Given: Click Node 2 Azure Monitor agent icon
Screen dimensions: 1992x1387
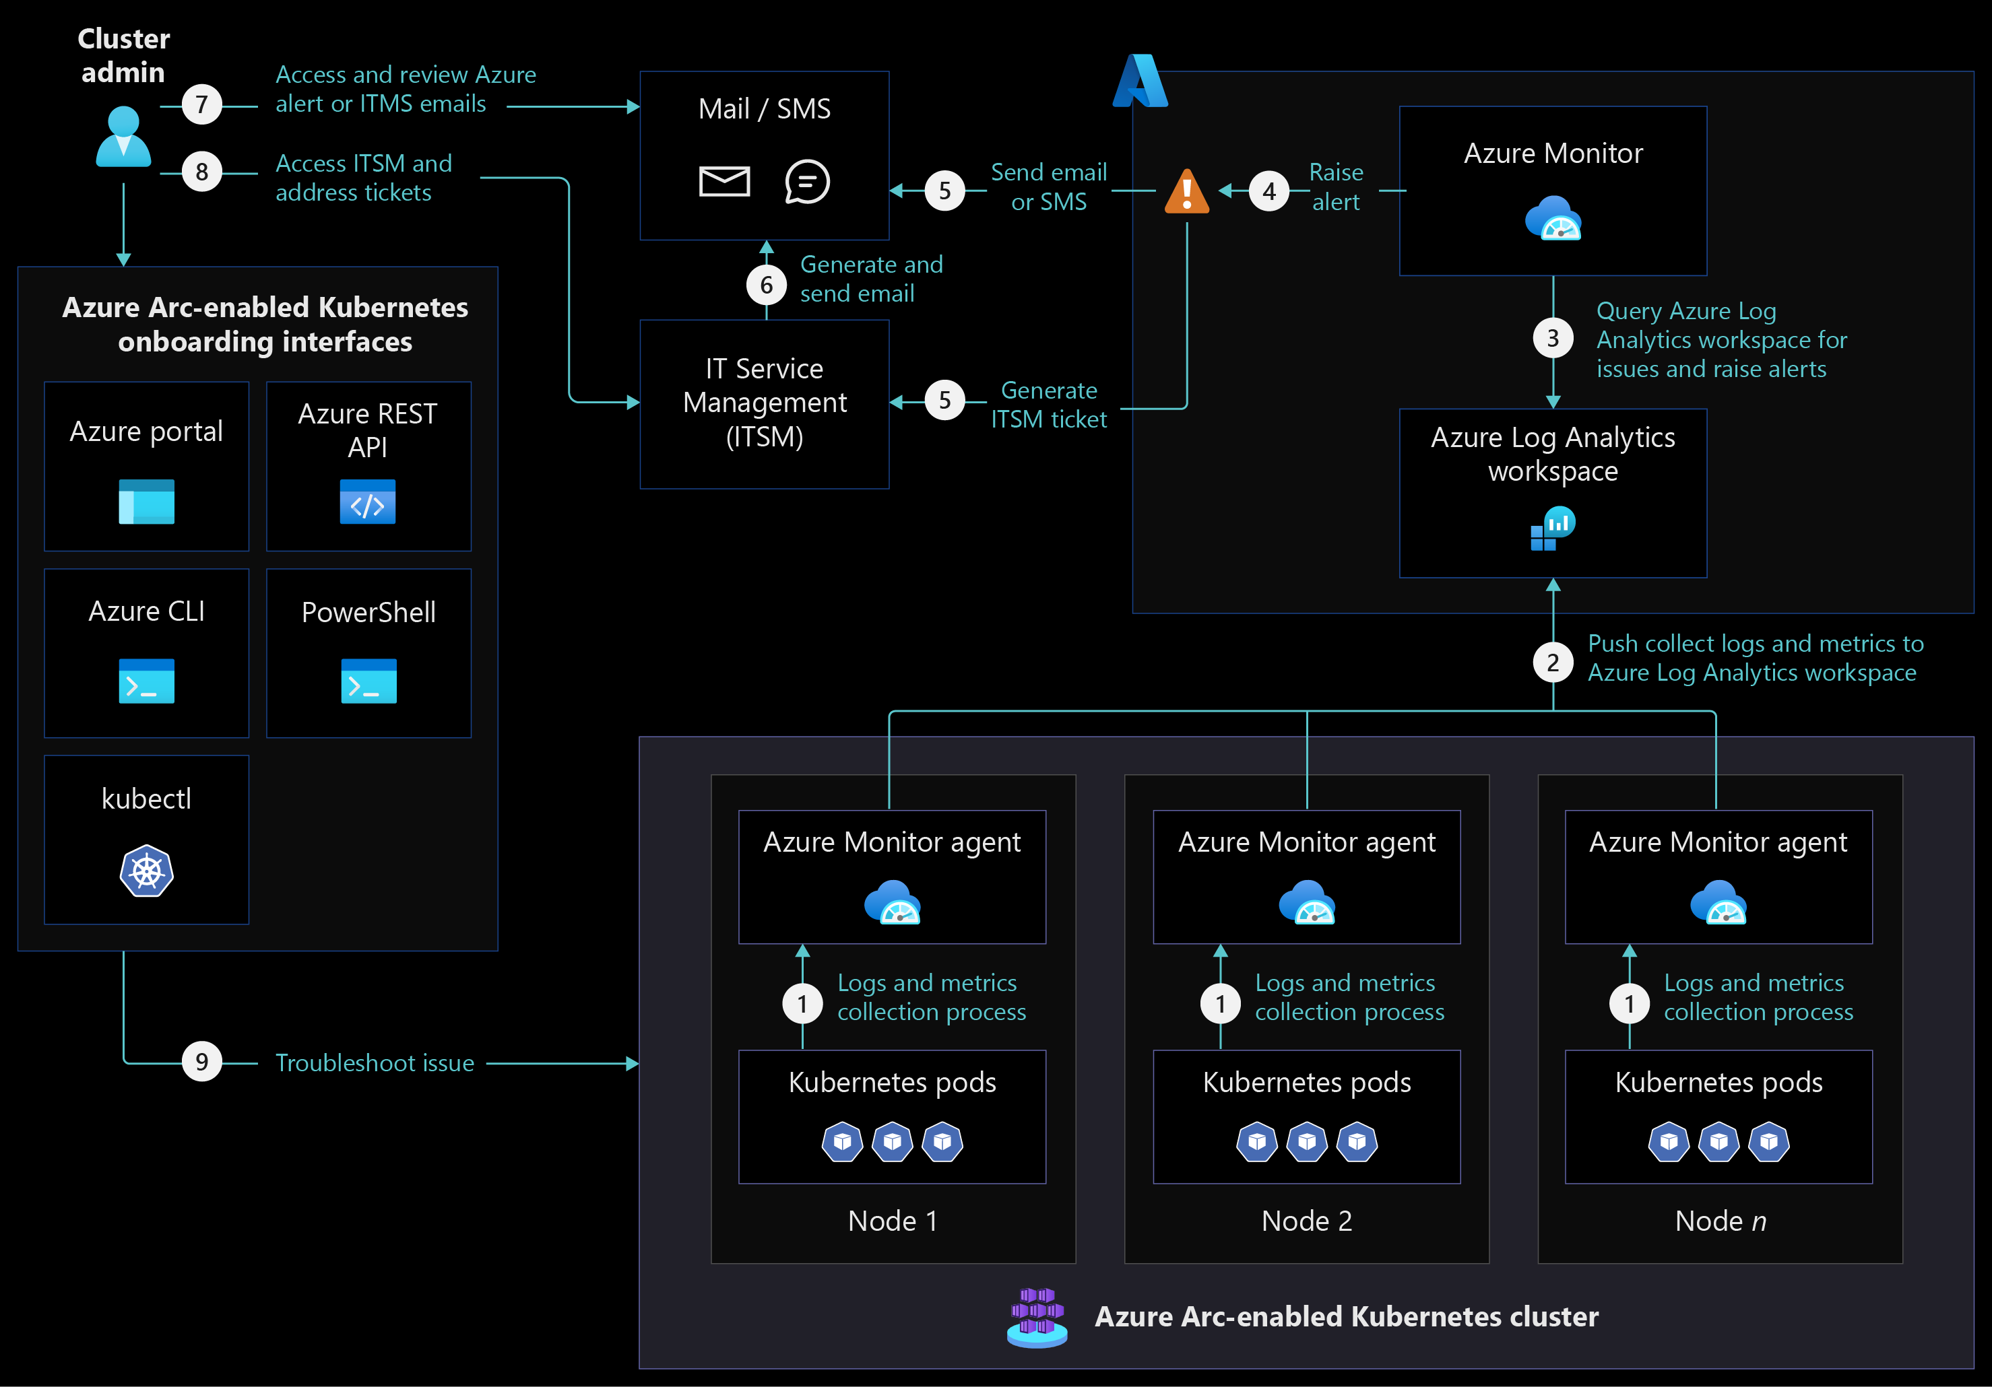Looking at the screenshot, I should (x=1307, y=902).
